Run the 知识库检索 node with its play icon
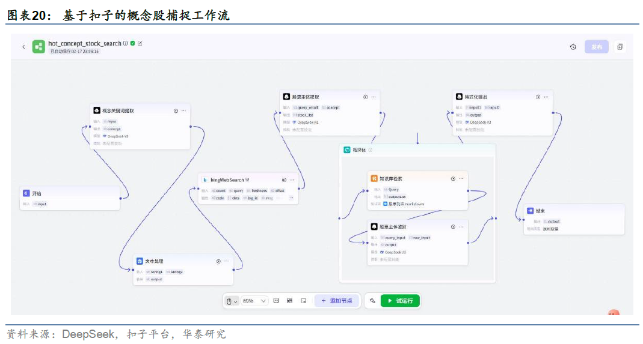The width and height of the screenshot is (643, 344). 453,179
